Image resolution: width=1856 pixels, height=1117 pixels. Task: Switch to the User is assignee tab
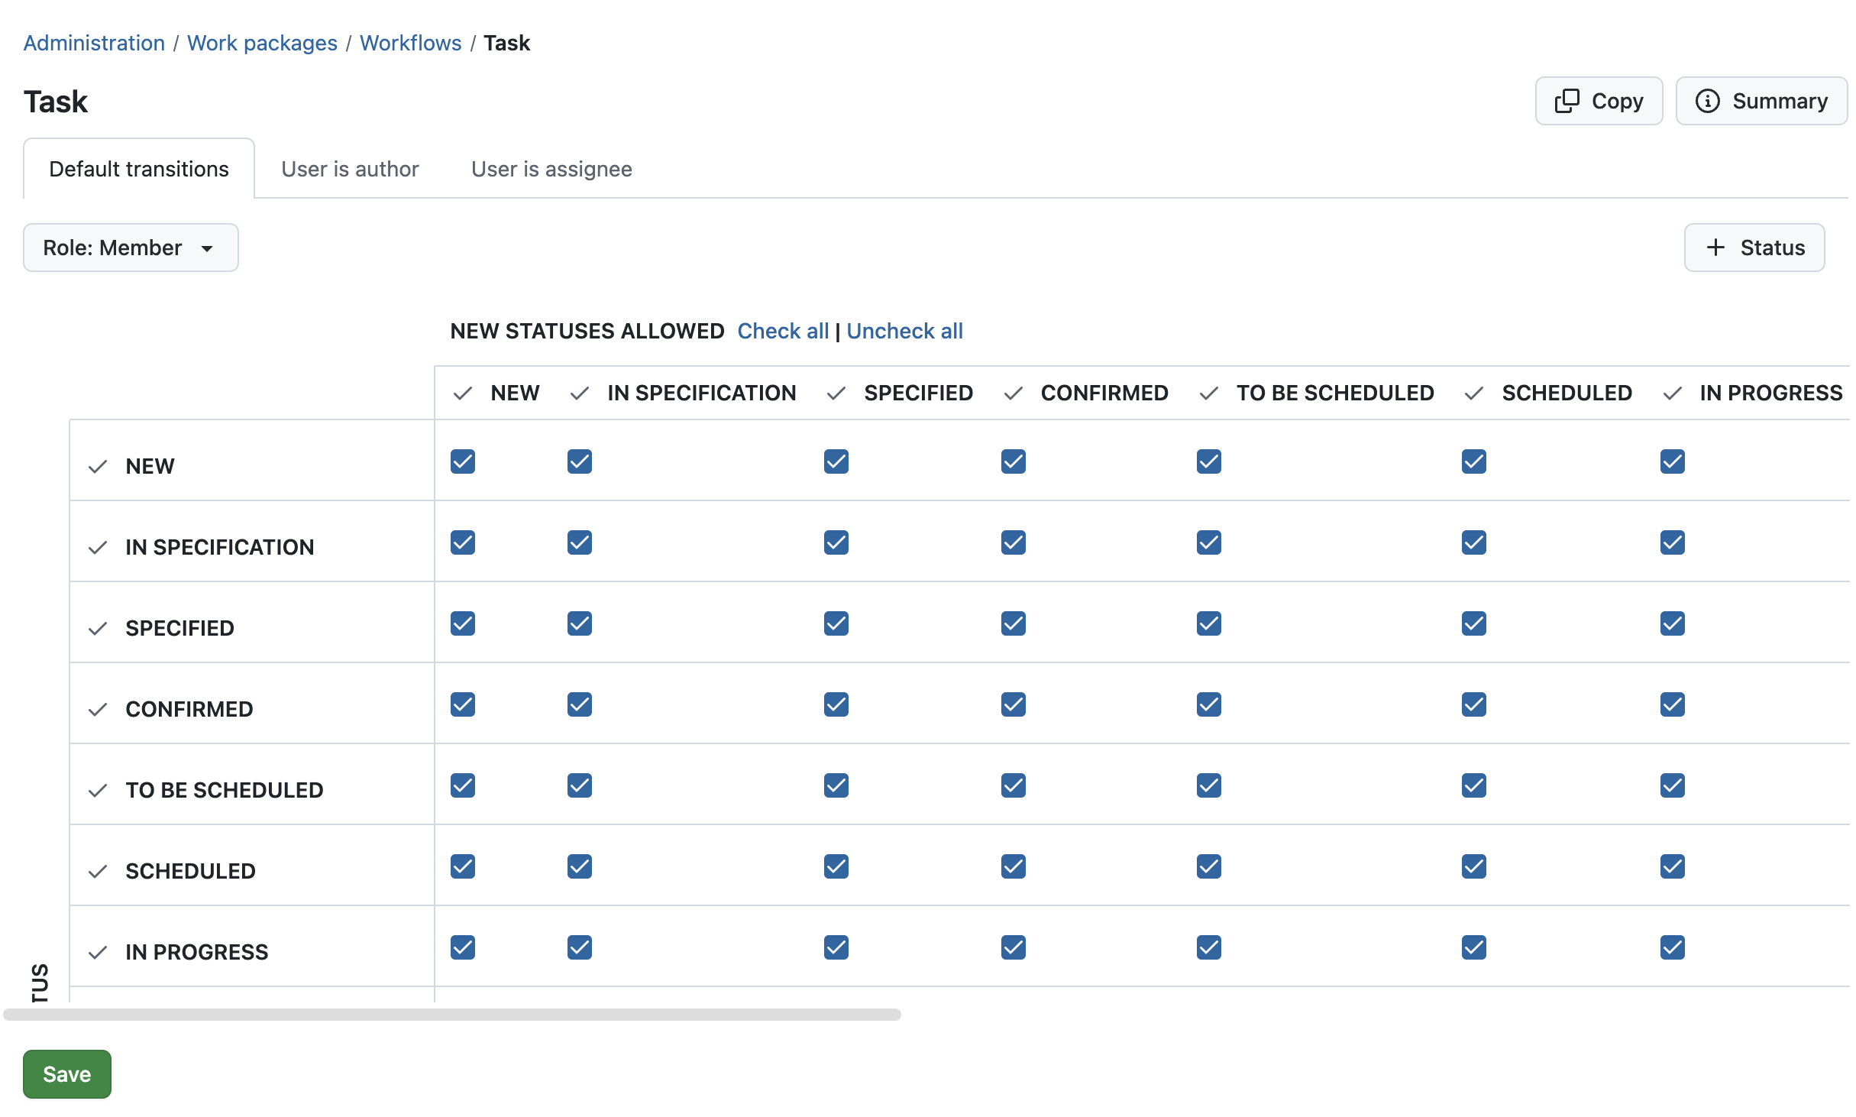pyautogui.click(x=551, y=169)
